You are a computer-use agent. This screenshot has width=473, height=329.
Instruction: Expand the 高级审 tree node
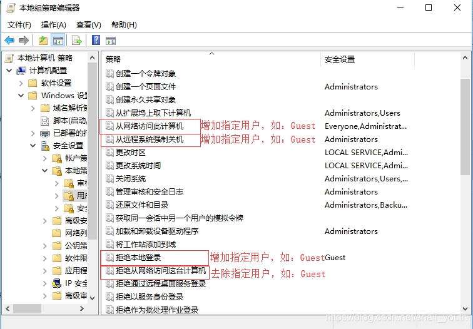pos(45,296)
